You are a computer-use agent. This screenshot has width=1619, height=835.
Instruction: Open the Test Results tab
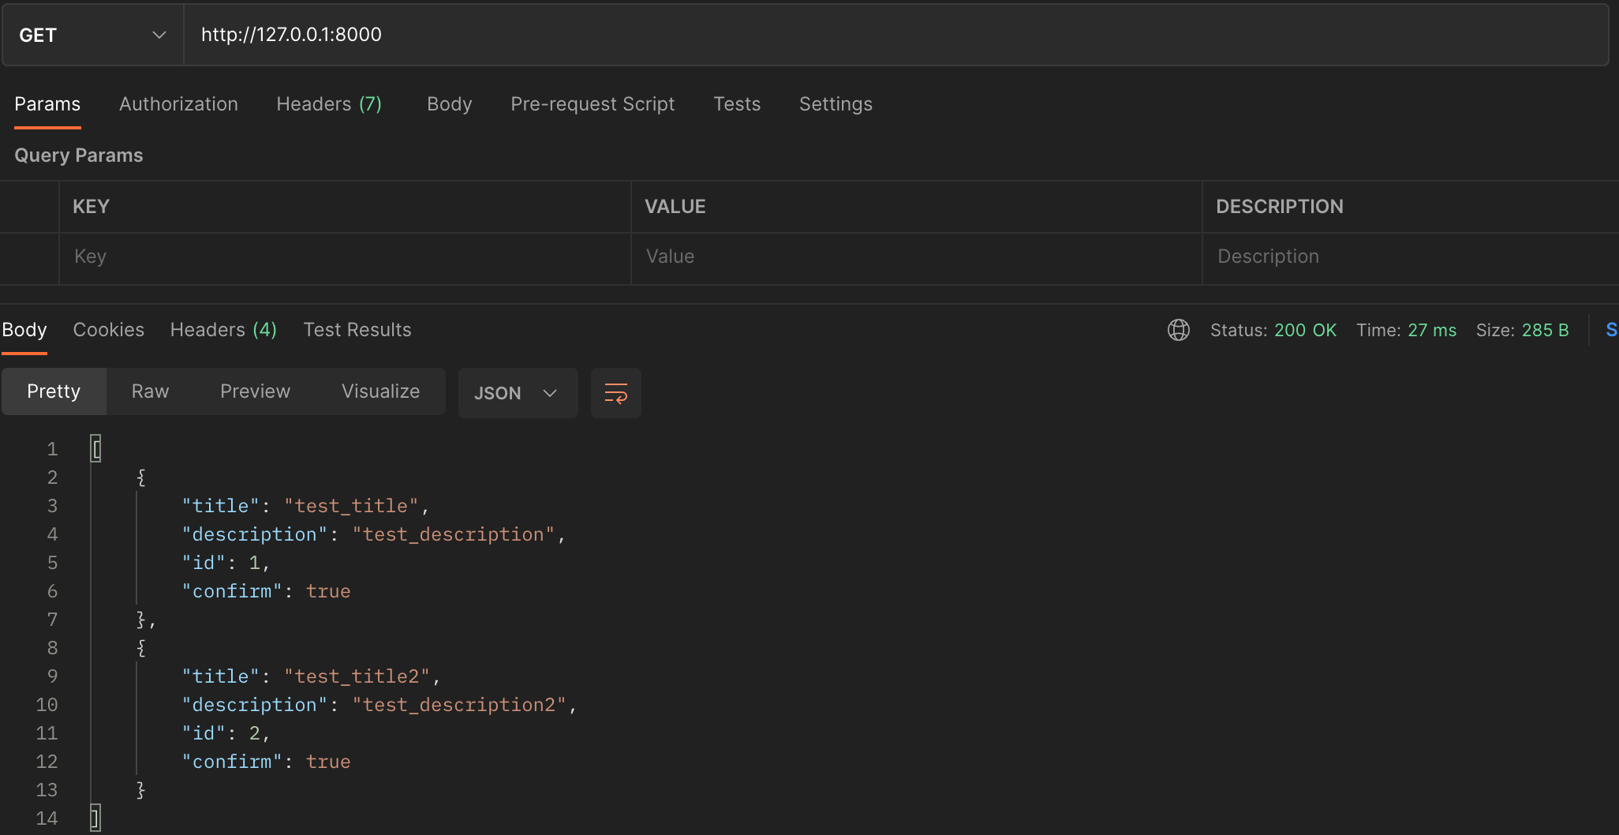pyautogui.click(x=357, y=330)
